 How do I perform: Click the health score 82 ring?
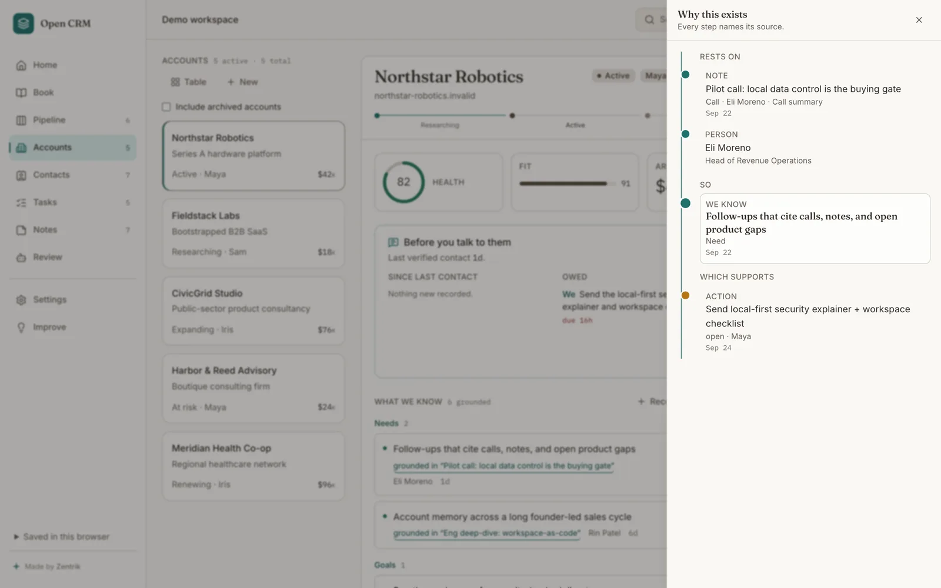[x=403, y=182]
